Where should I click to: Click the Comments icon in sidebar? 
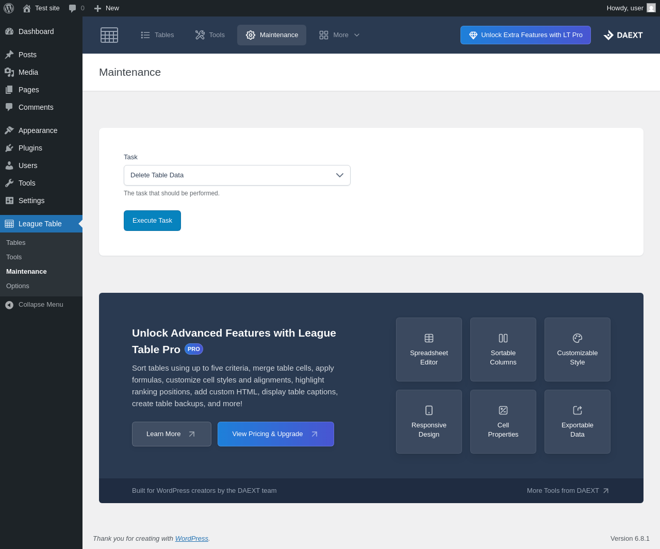click(9, 107)
